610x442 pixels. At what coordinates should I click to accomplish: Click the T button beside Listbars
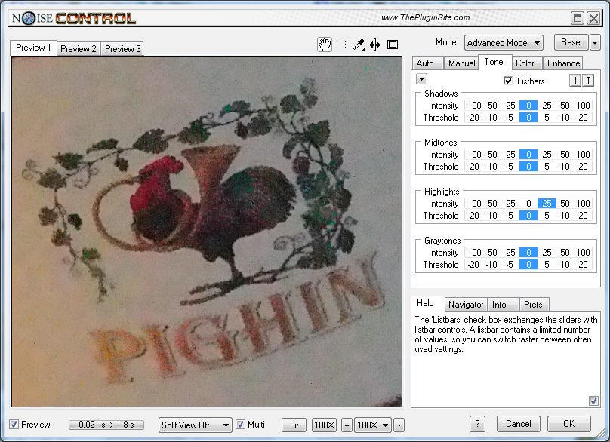[x=588, y=81]
